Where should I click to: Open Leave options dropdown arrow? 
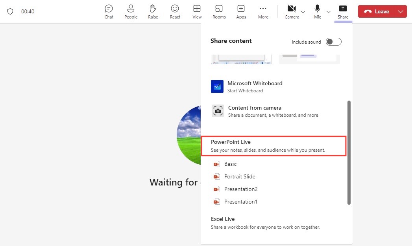[401, 11]
